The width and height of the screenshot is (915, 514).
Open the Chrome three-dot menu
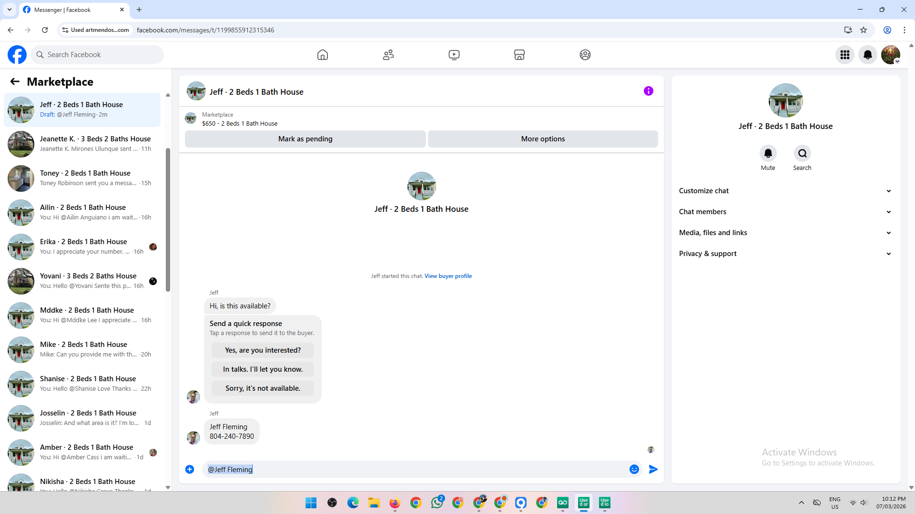[905, 30]
